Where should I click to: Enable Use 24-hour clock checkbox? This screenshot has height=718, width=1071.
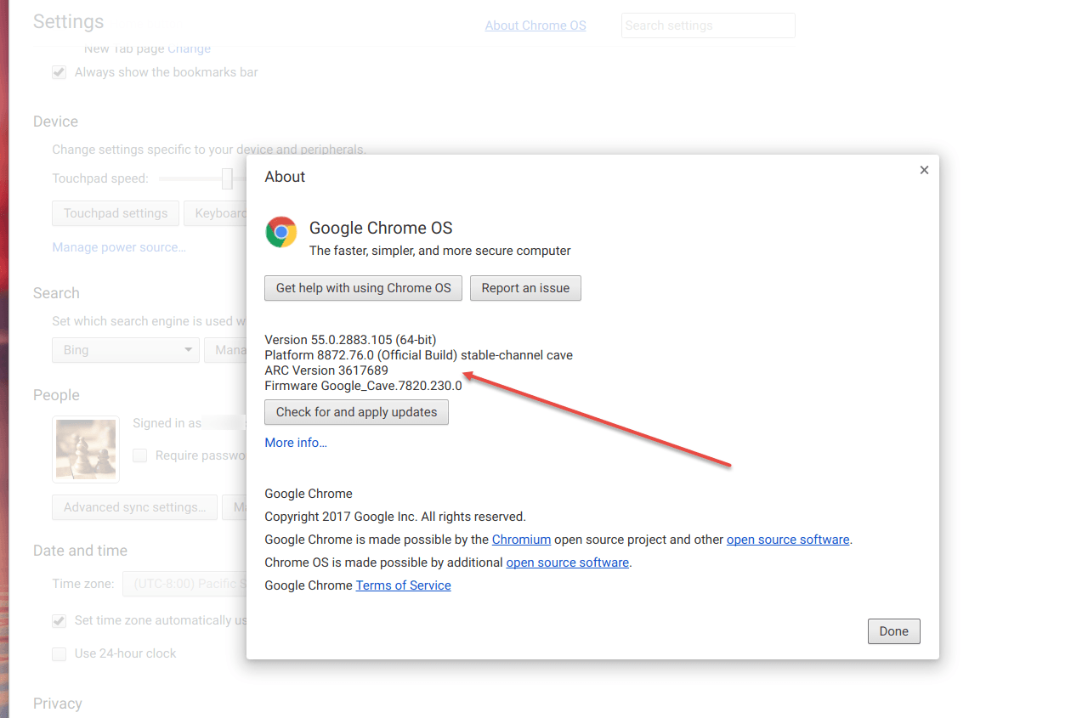coord(59,653)
